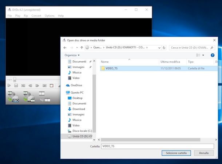Image resolution: width=222 pixels, height=164 pixels.
Task: Open the Convert menu in DVDx
Action: pos(36,16)
